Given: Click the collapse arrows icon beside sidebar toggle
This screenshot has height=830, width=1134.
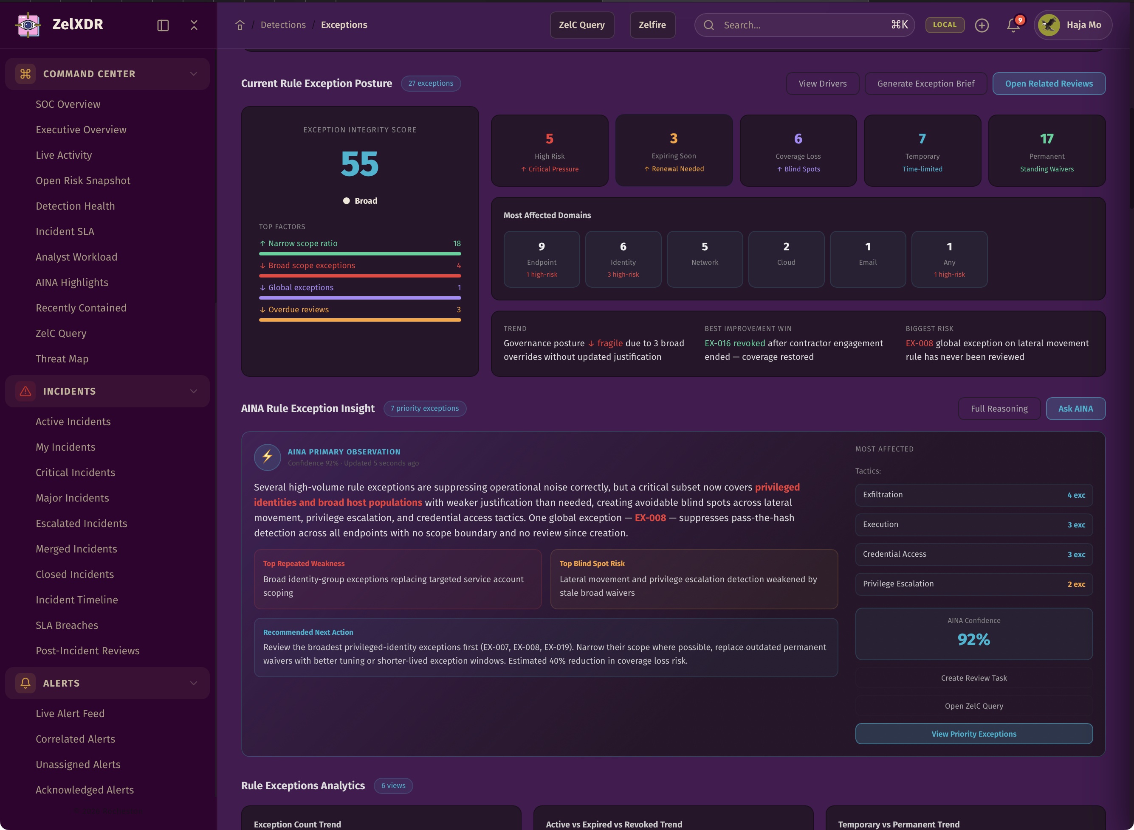Looking at the screenshot, I should pos(194,25).
